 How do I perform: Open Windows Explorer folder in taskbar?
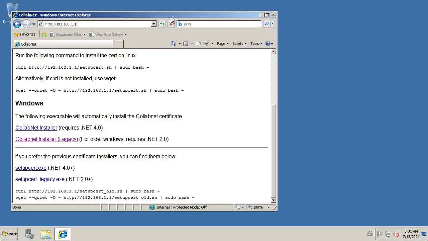click(46, 234)
